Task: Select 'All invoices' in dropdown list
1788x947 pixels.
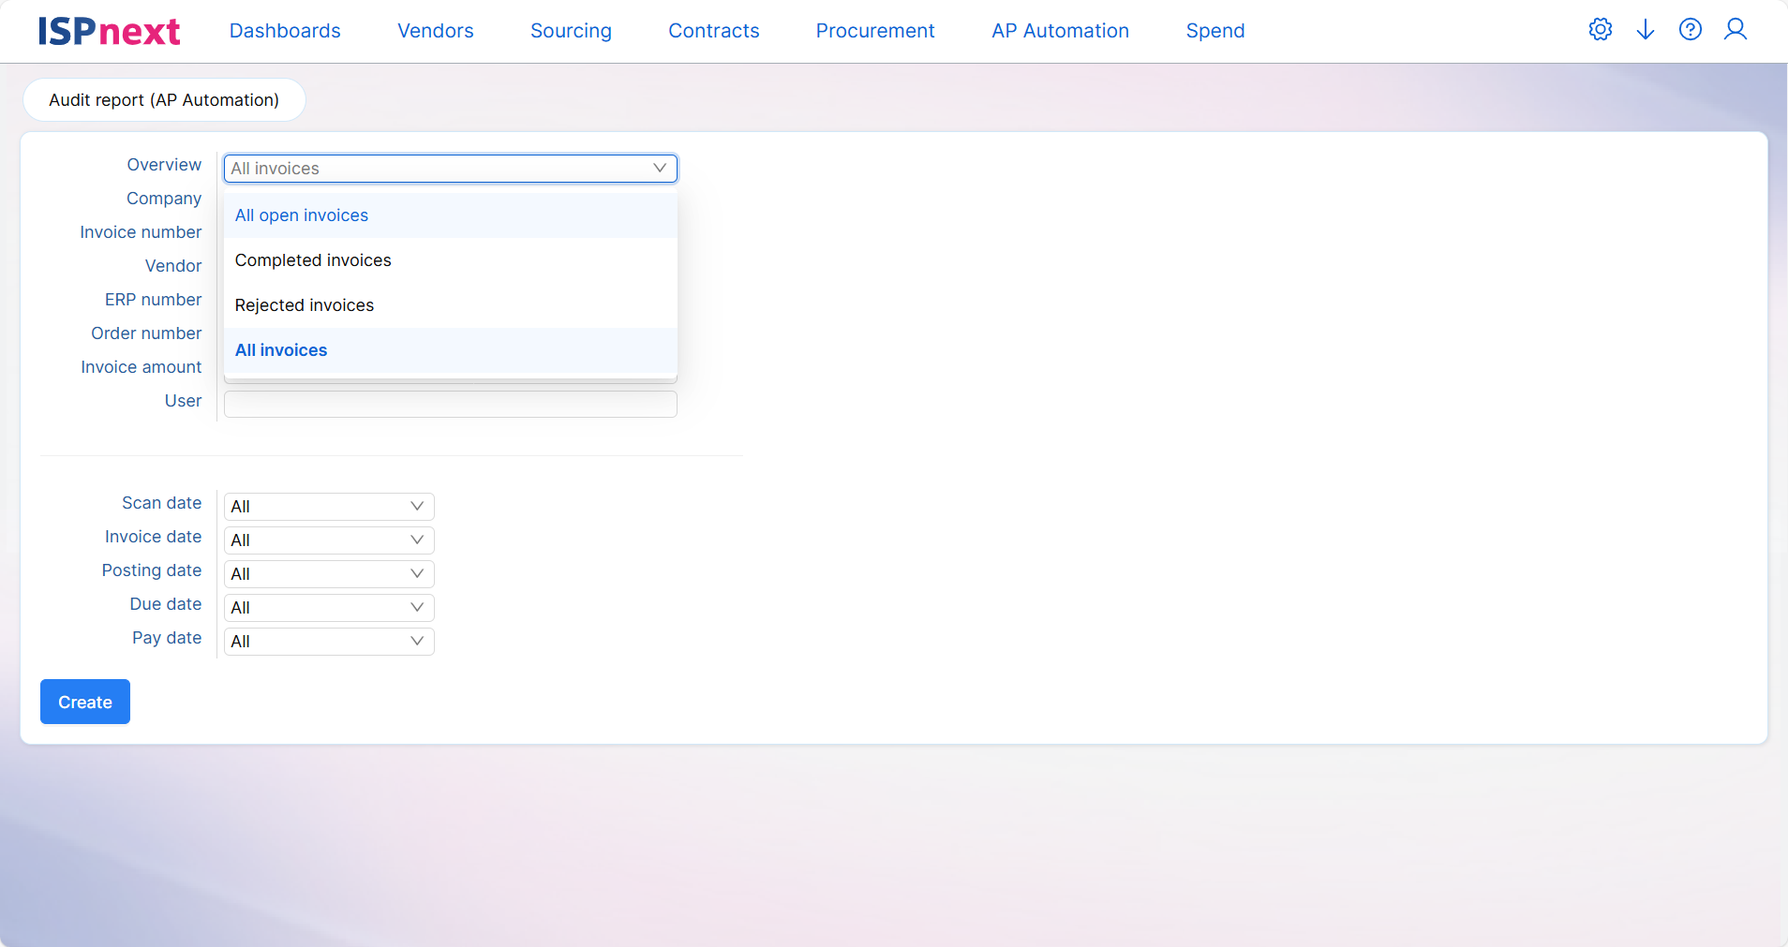Action: tap(281, 350)
